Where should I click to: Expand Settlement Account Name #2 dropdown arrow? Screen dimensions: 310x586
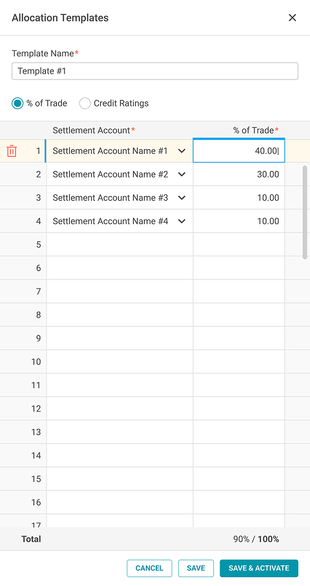[181, 174]
